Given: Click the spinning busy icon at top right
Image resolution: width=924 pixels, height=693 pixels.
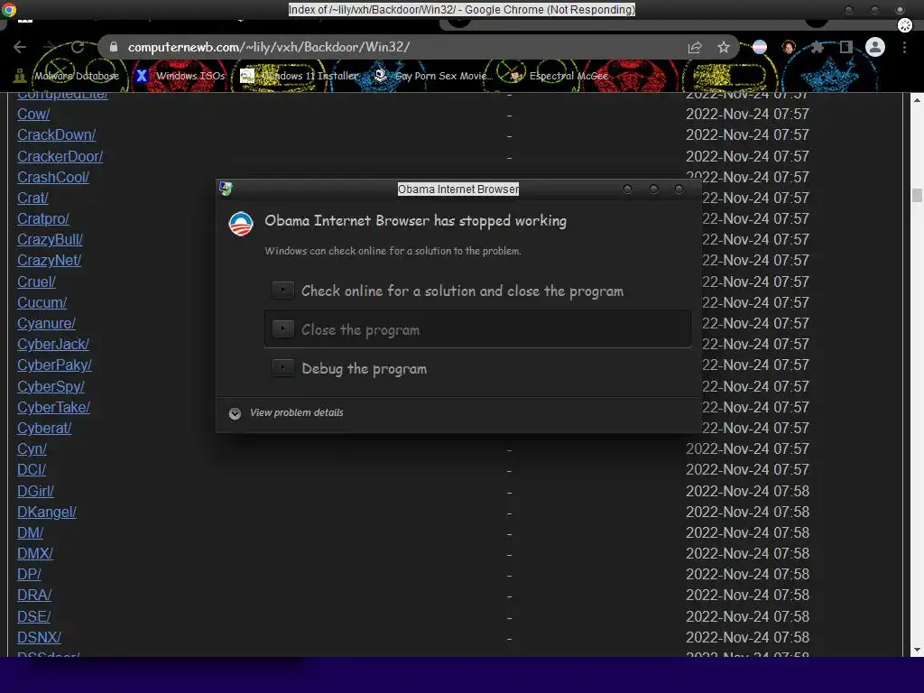Looking at the screenshot, I should click(x=904, y=25).
